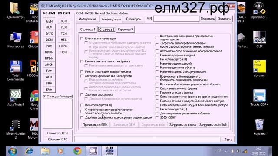Open the ChipLoader desktop shortcut
Image resolution: width=278 pixels, height=156 pixels.
(33, 39)
